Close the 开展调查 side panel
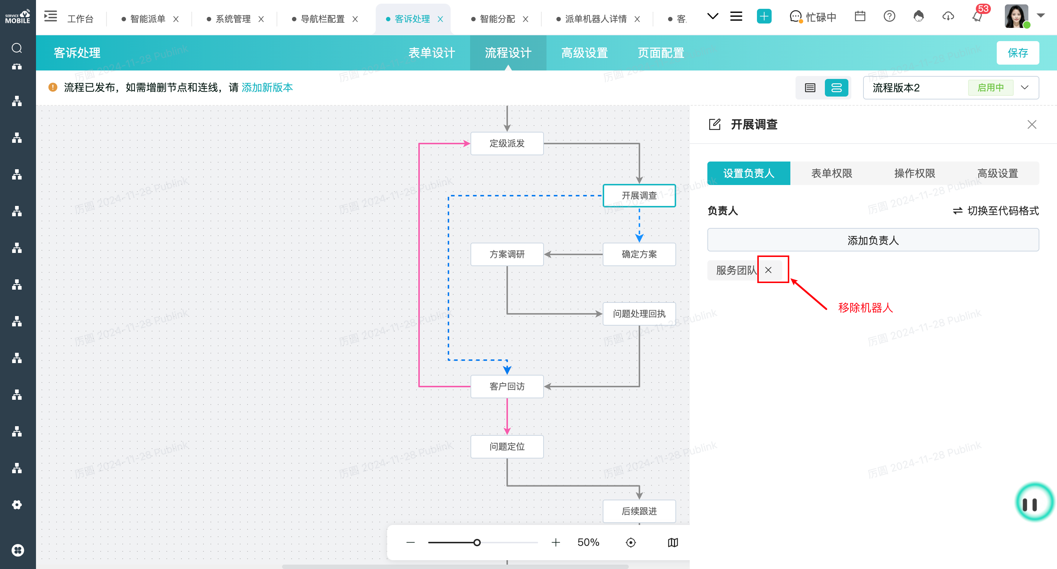Image resolution: width=1057 pixels, height=569 pixels. 1032,124
